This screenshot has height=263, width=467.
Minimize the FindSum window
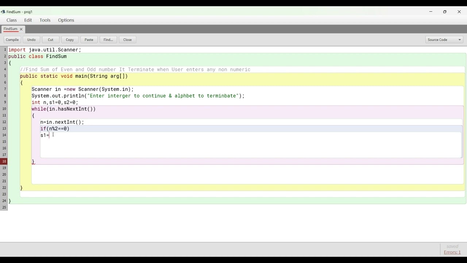[x=431, y=12]
